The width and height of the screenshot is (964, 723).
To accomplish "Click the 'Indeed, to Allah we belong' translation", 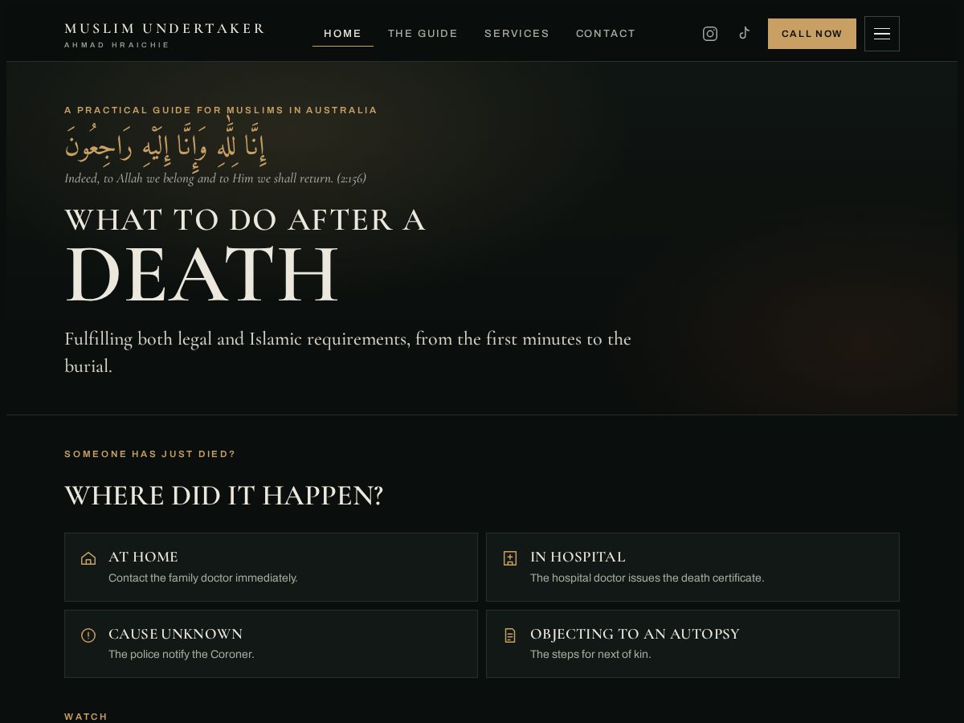I will pyautogui.click(x=215, y=178).
